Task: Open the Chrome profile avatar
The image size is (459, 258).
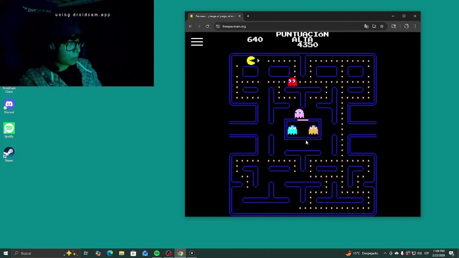Action: 406,26
